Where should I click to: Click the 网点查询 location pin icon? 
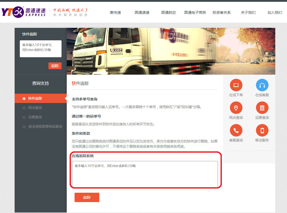[x=236, y=108]
